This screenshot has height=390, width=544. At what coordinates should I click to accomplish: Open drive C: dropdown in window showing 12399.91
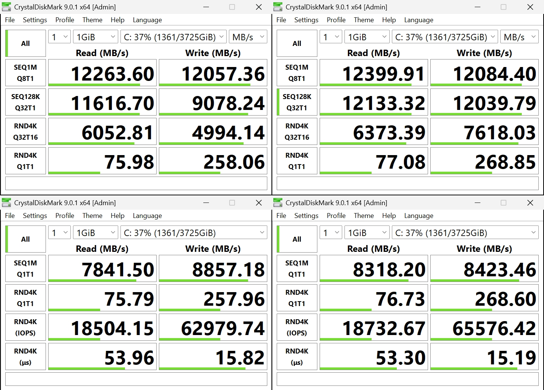coord(445,37)
